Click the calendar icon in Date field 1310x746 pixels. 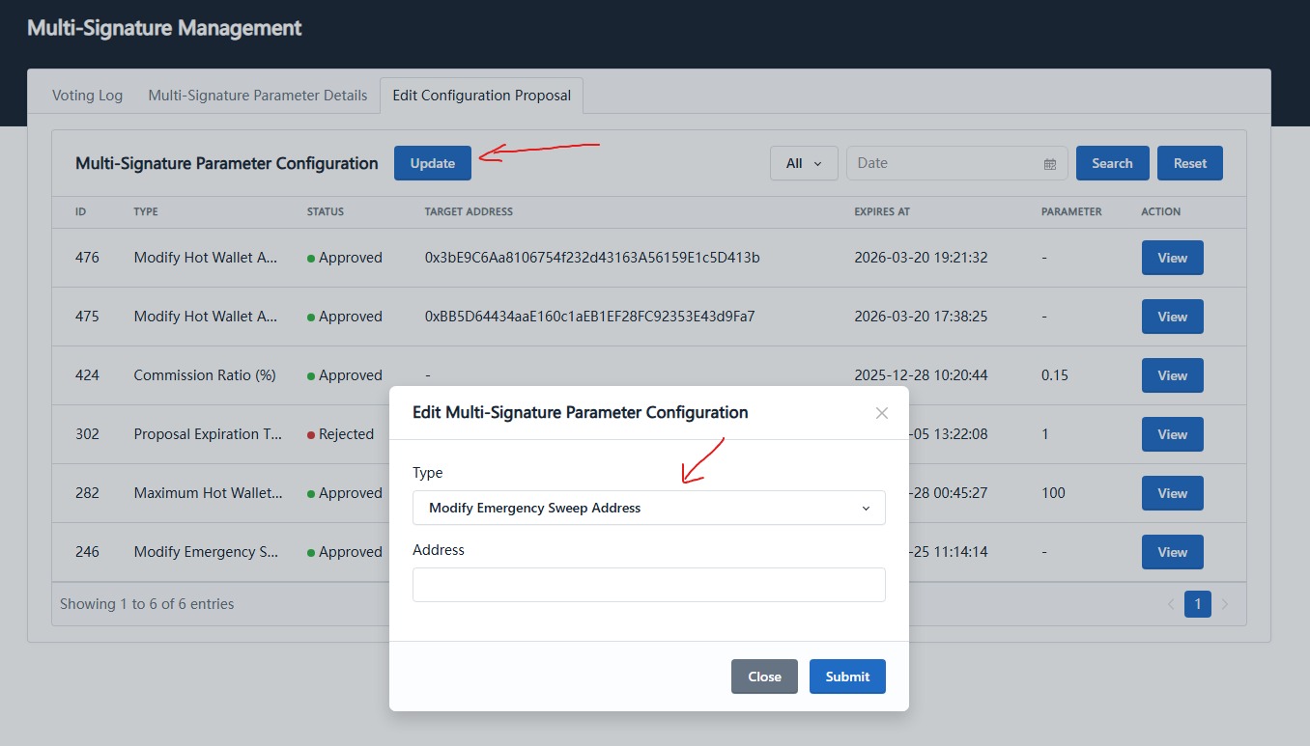(x=1049, y=164)
